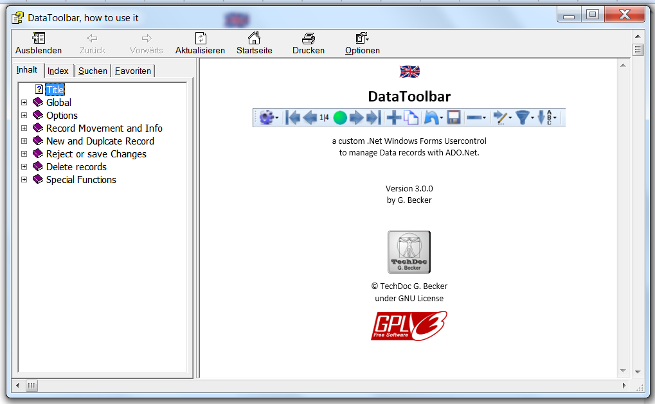Expand Record Movement and Info node
655x404 pixels.
pyautogui.click(x=24, y=128)
